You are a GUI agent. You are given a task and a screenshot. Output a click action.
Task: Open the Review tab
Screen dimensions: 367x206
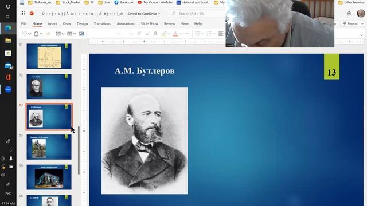[x=170, y=23]
